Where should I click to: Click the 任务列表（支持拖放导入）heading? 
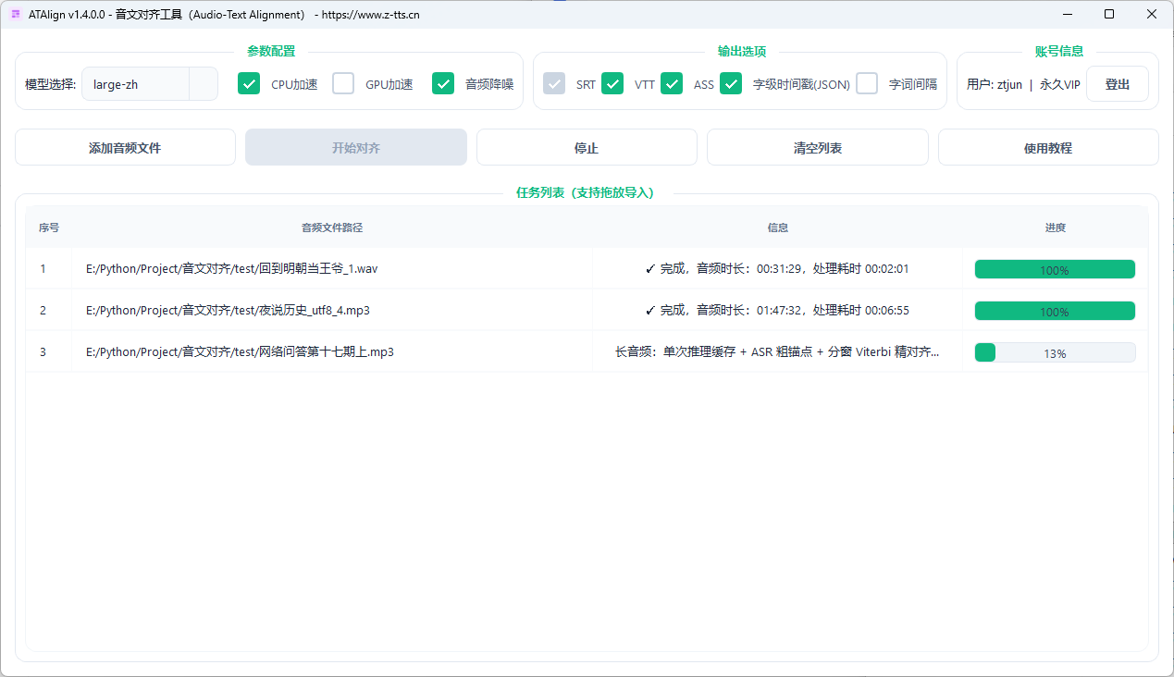click(x=587, y=193)
